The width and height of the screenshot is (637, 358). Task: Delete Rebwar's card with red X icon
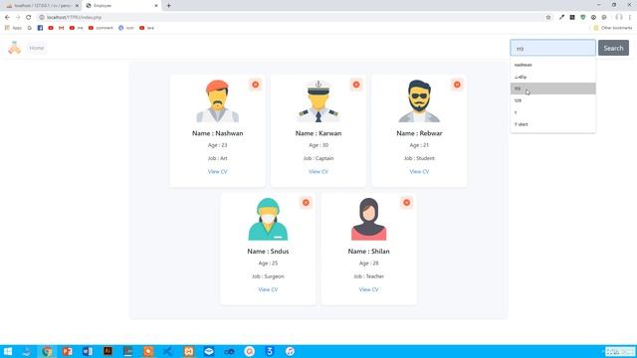457,85
